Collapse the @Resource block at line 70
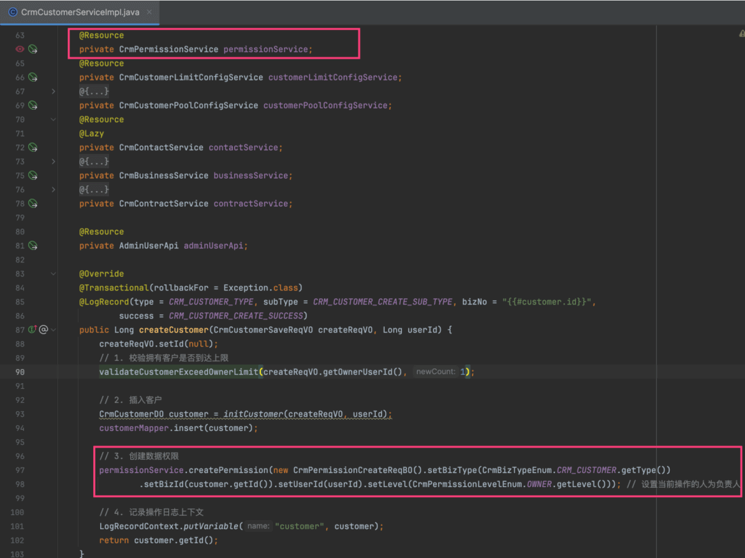This screenshot has width=745, height=558. 54,119
